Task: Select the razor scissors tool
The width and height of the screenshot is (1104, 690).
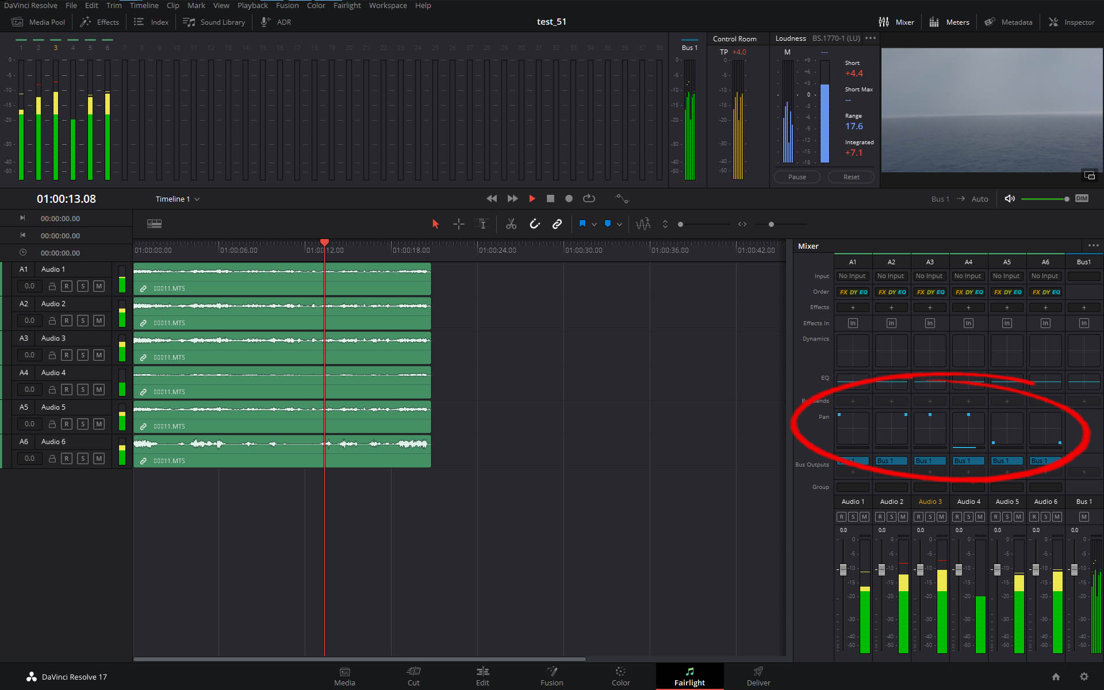Action: tap(511, 224)
